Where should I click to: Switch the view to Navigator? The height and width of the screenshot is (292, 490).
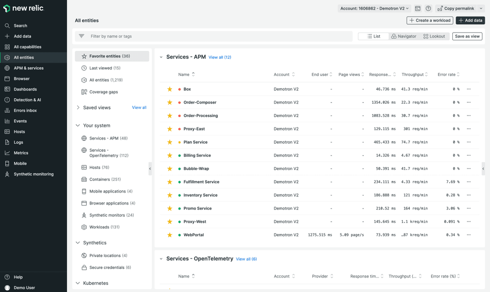coord(403,36)
